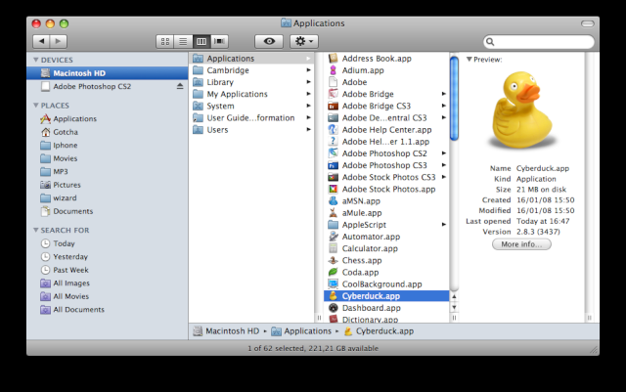This screenshot has width=626, height=392.
Task: Select Macintosh HD in sidebar
Action: click(107, 73)
